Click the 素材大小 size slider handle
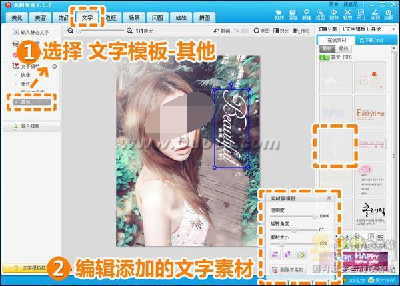The height and width of the screenshot is (286, 400). (x=281, y=243)
